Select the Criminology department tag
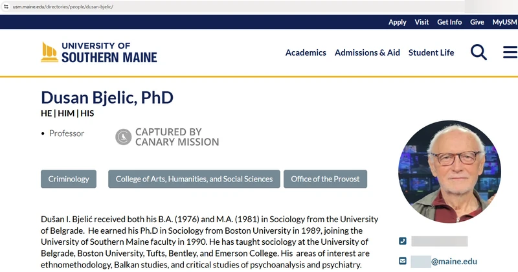Viewport: 518px width, 272px height. coord(69,179)
